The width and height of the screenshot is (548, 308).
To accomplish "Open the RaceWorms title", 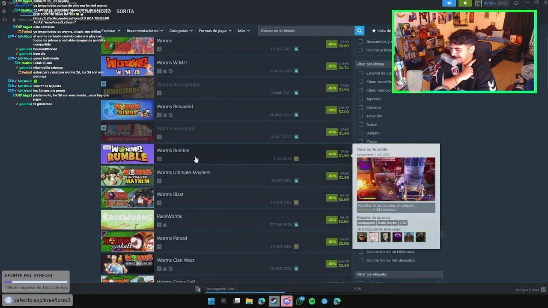I will tap(170, 216).
